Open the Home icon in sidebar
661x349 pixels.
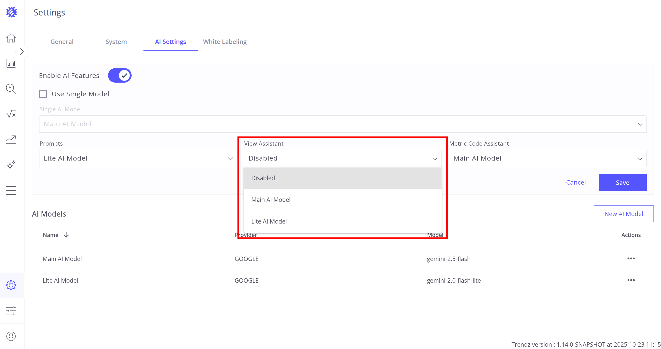coord(11,38)
